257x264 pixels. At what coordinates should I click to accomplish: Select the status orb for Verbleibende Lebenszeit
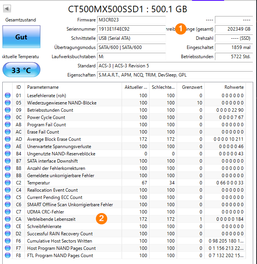pyautogui.click(x=8, y=219)
